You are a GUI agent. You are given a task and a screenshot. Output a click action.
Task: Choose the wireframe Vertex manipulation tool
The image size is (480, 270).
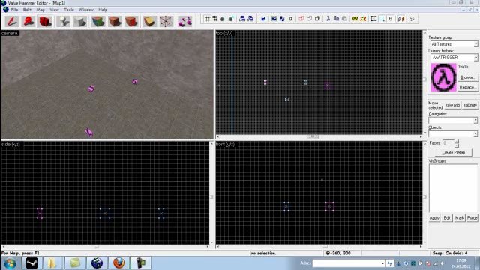(166, 22)
